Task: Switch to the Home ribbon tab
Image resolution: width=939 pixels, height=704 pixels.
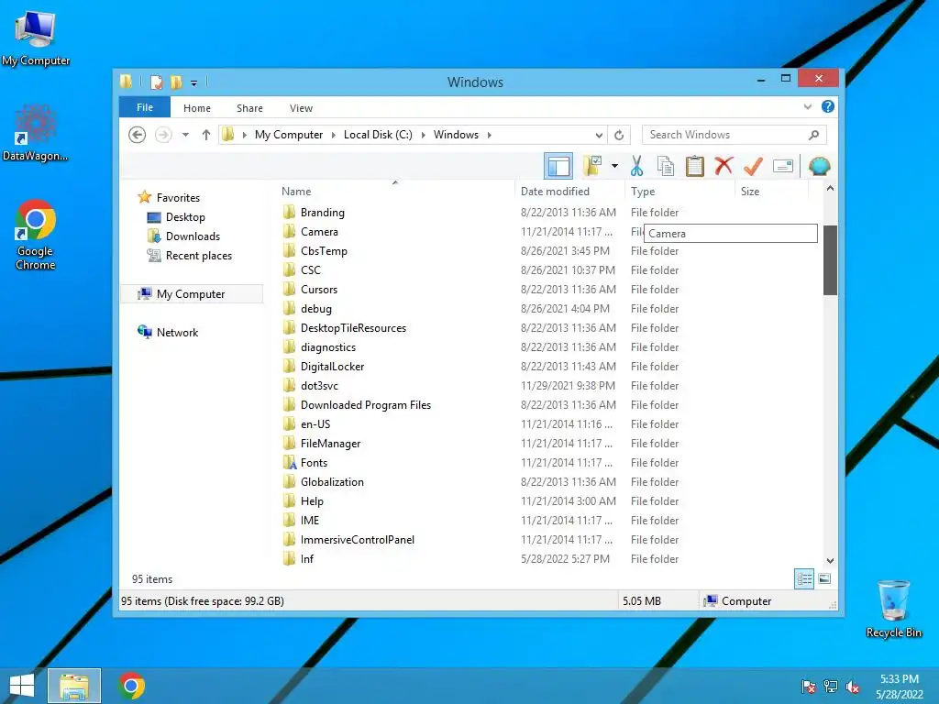Action: coord(197,108)
